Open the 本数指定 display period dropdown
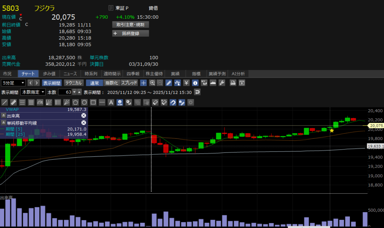384x228 pixels. point(33,92)
